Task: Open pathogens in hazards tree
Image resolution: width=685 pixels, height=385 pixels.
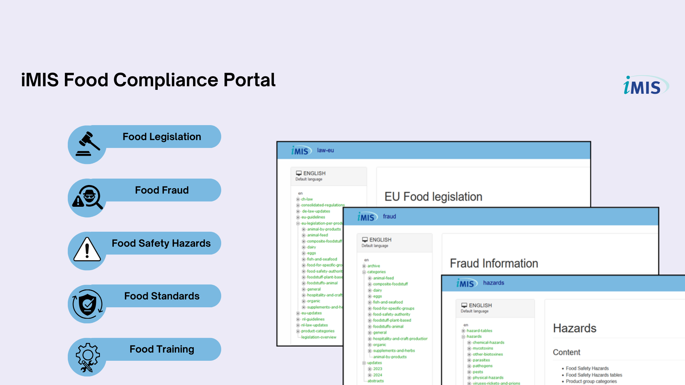Action: [482, 366]
